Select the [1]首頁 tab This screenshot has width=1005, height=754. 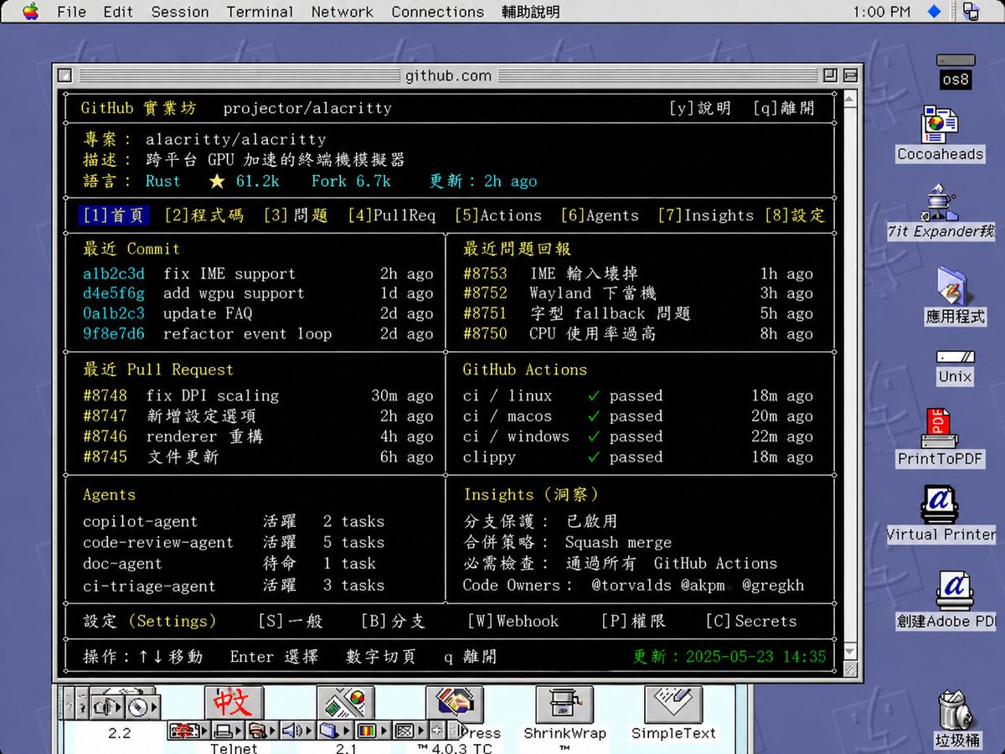tap(113, 215)
